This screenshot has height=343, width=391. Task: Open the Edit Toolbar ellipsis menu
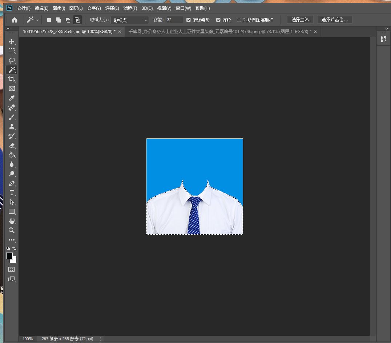(12, 240)
